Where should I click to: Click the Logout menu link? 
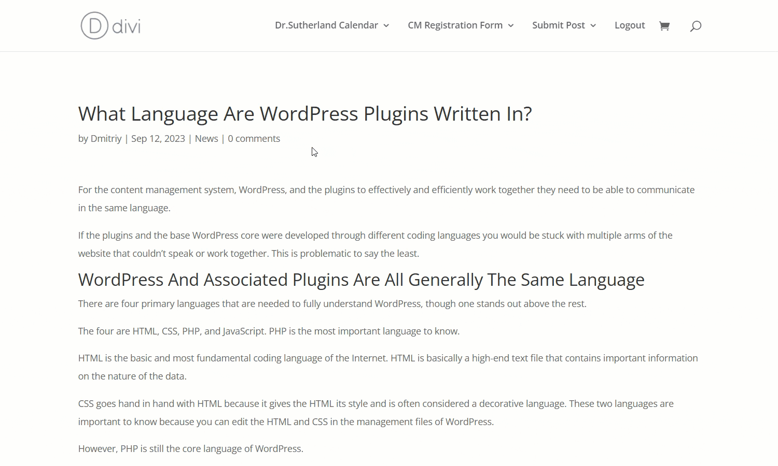click(630, 25)
